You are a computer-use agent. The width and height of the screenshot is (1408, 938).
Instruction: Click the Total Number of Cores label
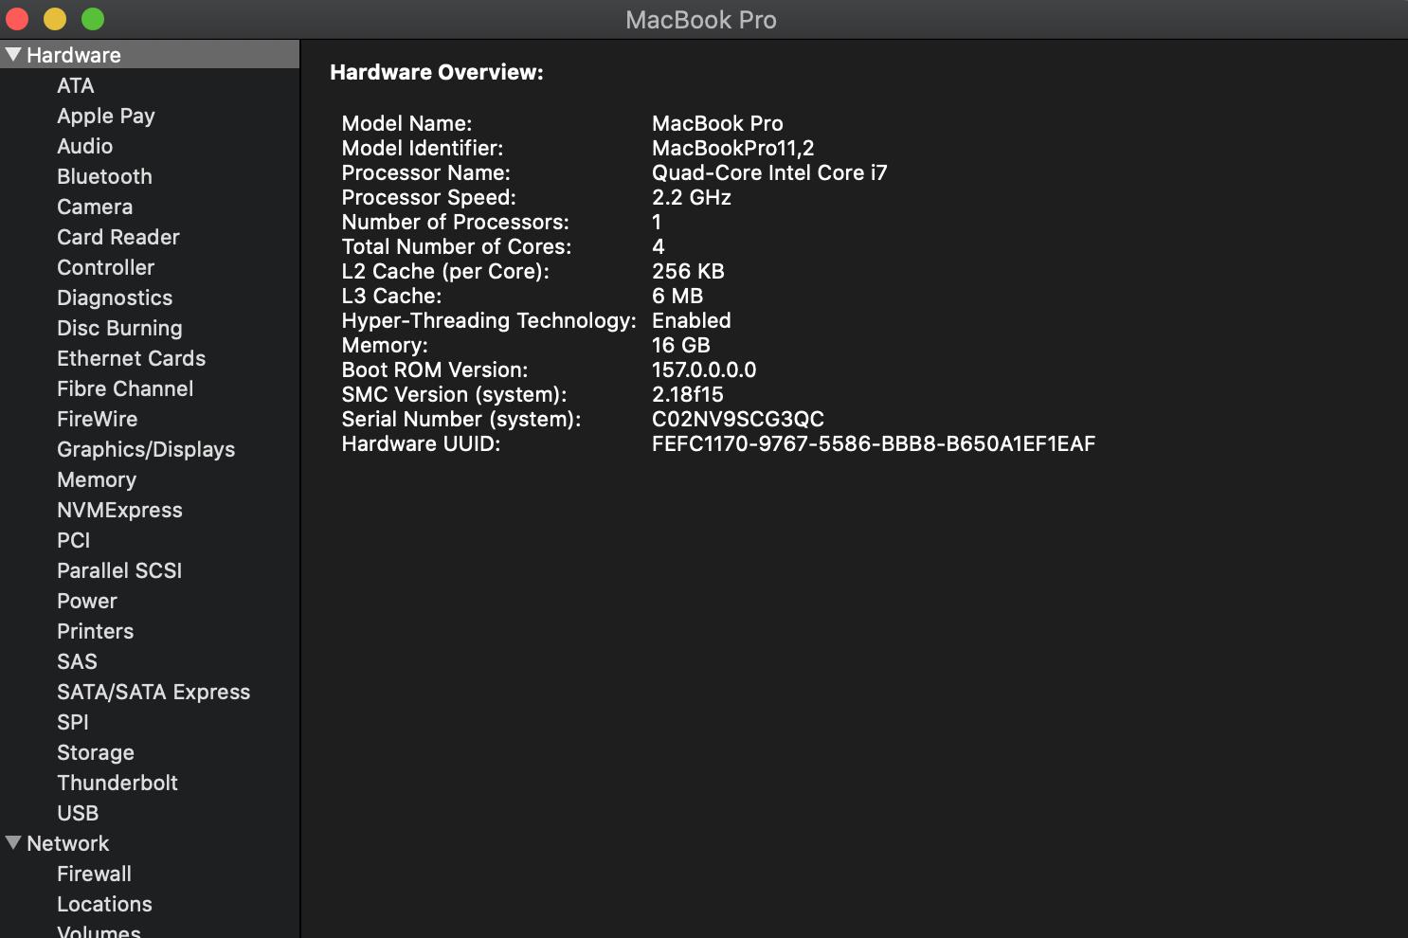(x=457, y=246)
